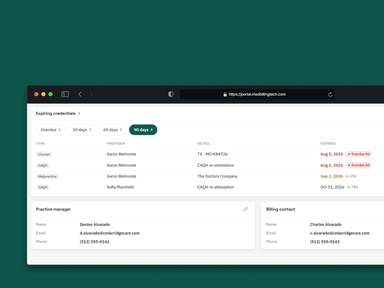Open the privacy shield icon
The height and width of the screenshot is (288, 384).
171,94
